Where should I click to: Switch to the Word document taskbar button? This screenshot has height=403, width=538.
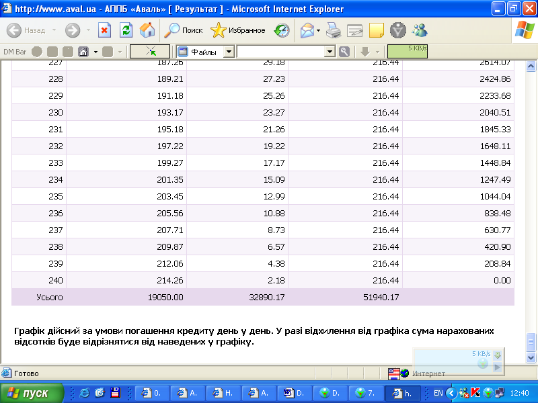pyautogui.click(x=295, y=393)
